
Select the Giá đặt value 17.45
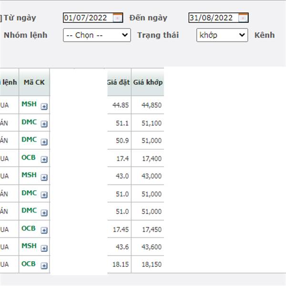click(121, 229)
